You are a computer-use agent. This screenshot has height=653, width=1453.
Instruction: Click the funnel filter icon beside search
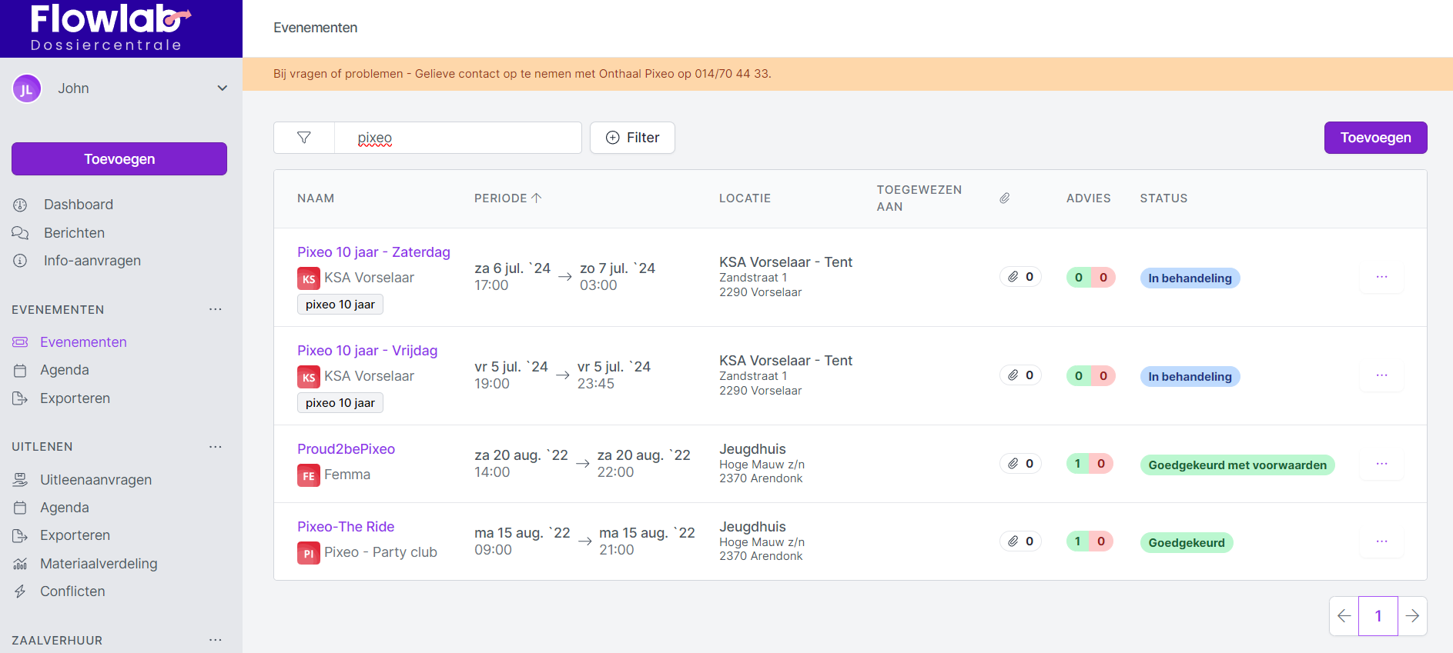pyautogui.click(x=304, y=138)
